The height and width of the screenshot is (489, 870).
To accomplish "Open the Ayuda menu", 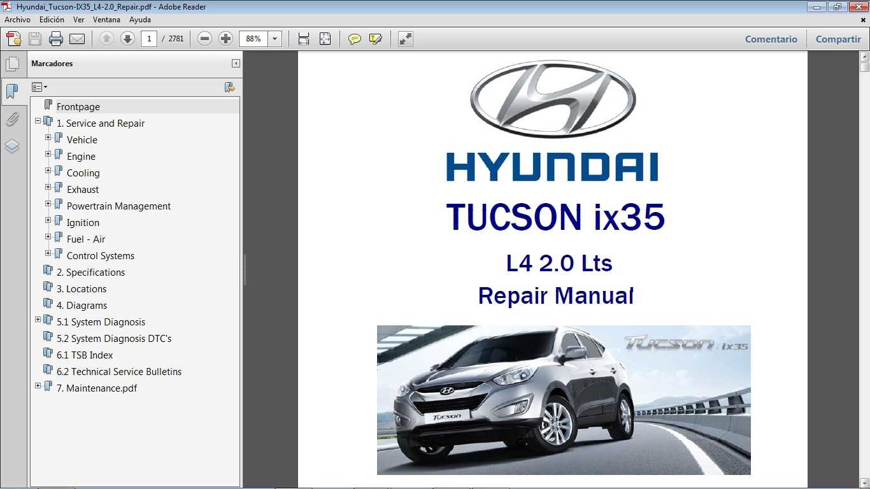I will pos(140,20).
